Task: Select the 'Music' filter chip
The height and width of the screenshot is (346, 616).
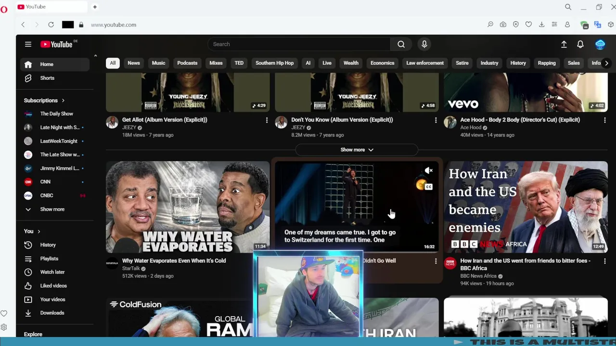Action: click(x=158, y=63)
